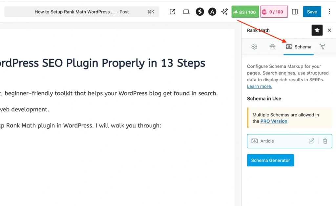
Task: Open the three-dot options menu
Action: pyautogui.click(x=329, y=12)
